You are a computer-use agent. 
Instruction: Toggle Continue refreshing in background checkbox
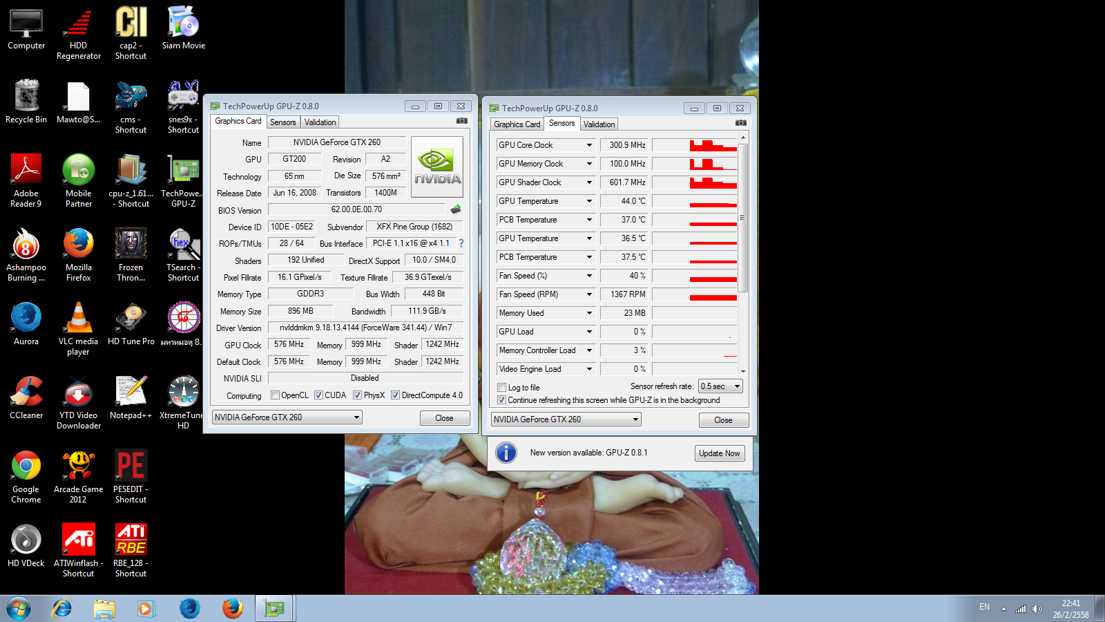click(x=502, y=400)
